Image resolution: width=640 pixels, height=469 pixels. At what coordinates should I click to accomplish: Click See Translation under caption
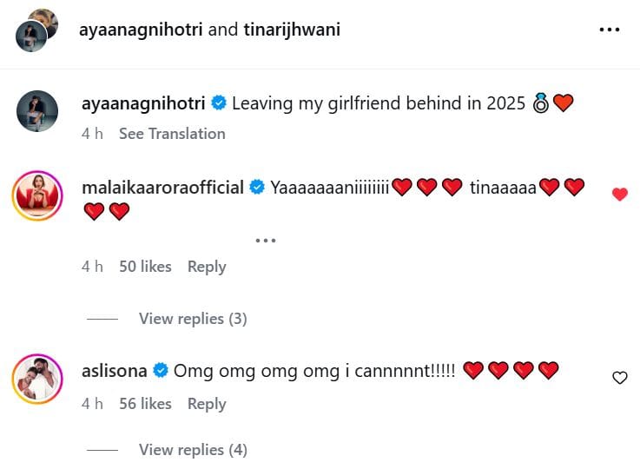click(x=172, y=134)
